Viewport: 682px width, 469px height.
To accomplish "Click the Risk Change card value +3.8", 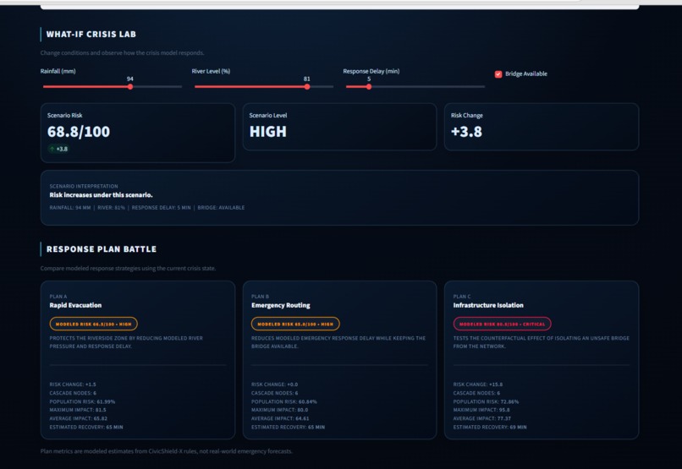I will pyautogui.click(x=466, y=132).
